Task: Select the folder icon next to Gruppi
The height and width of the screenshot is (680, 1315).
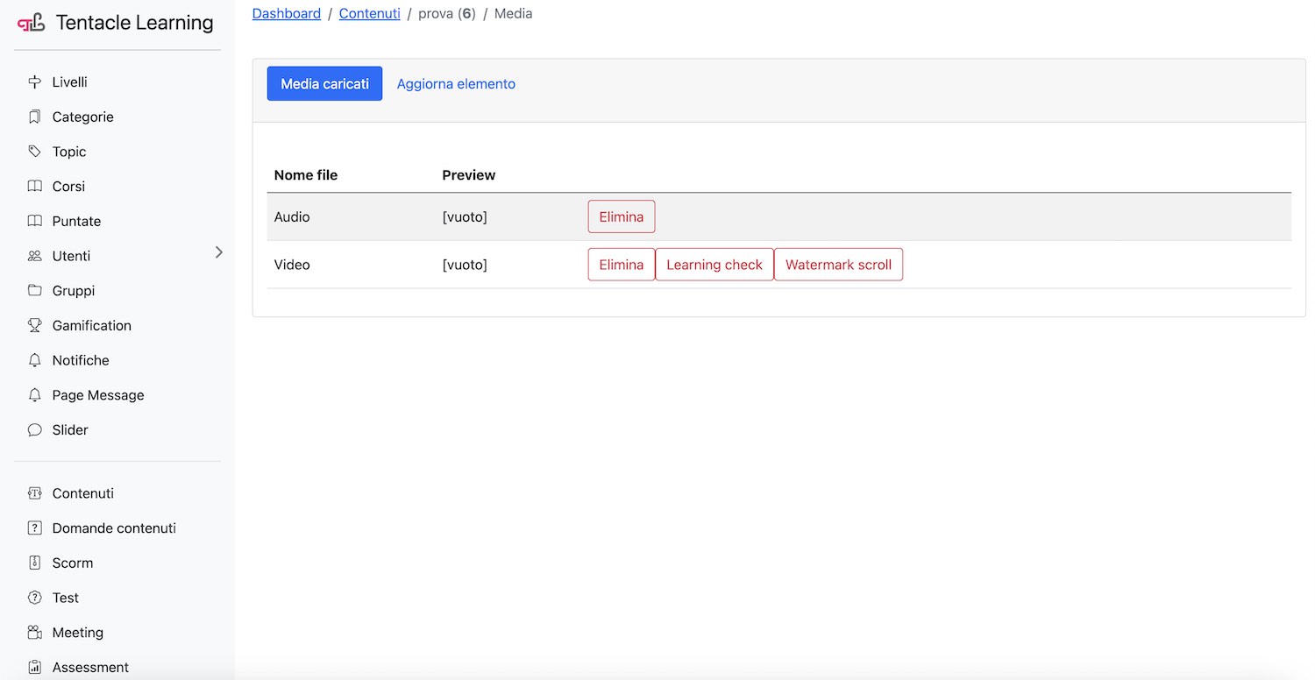Action: [35, 291]
